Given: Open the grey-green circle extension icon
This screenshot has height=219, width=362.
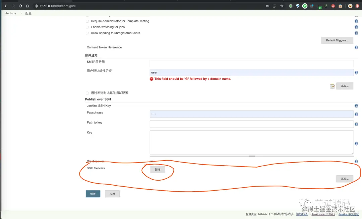Looking at the screenshot, I should coord(291,6).
